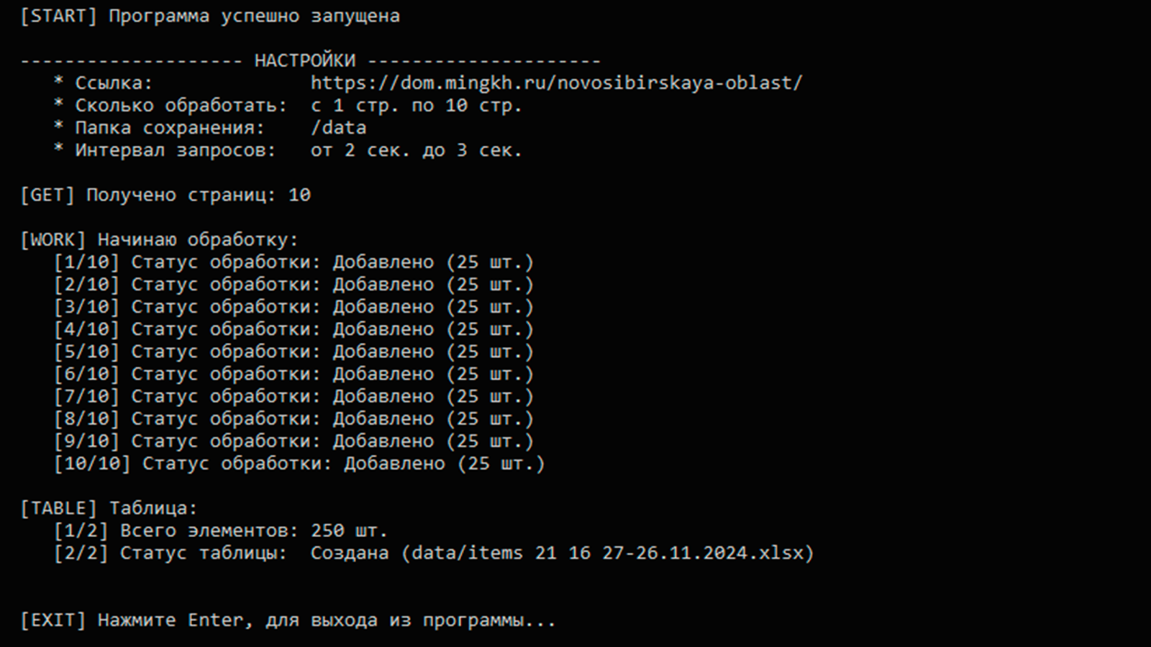Click the [5/10] processing status line
This screenshot has height=647, width=1151.
pyautogui.click(x=294, y=352)
